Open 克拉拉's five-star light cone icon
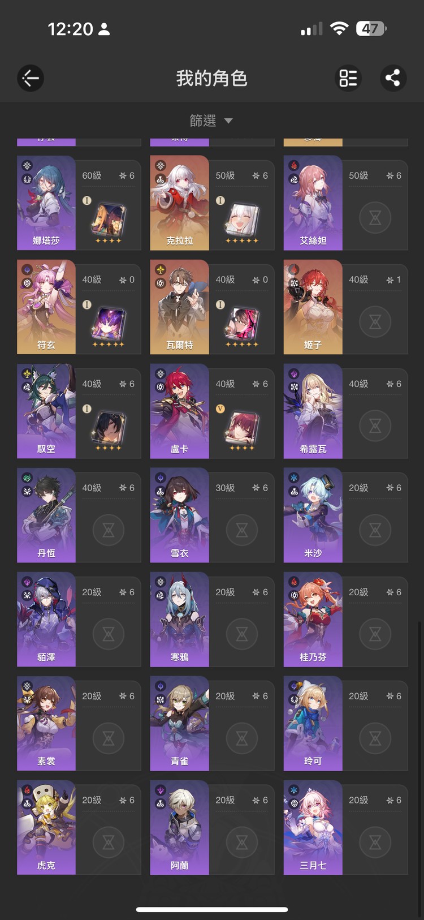Image resolution: width=424 pixels, height=920 pixels. pos(242,218)
